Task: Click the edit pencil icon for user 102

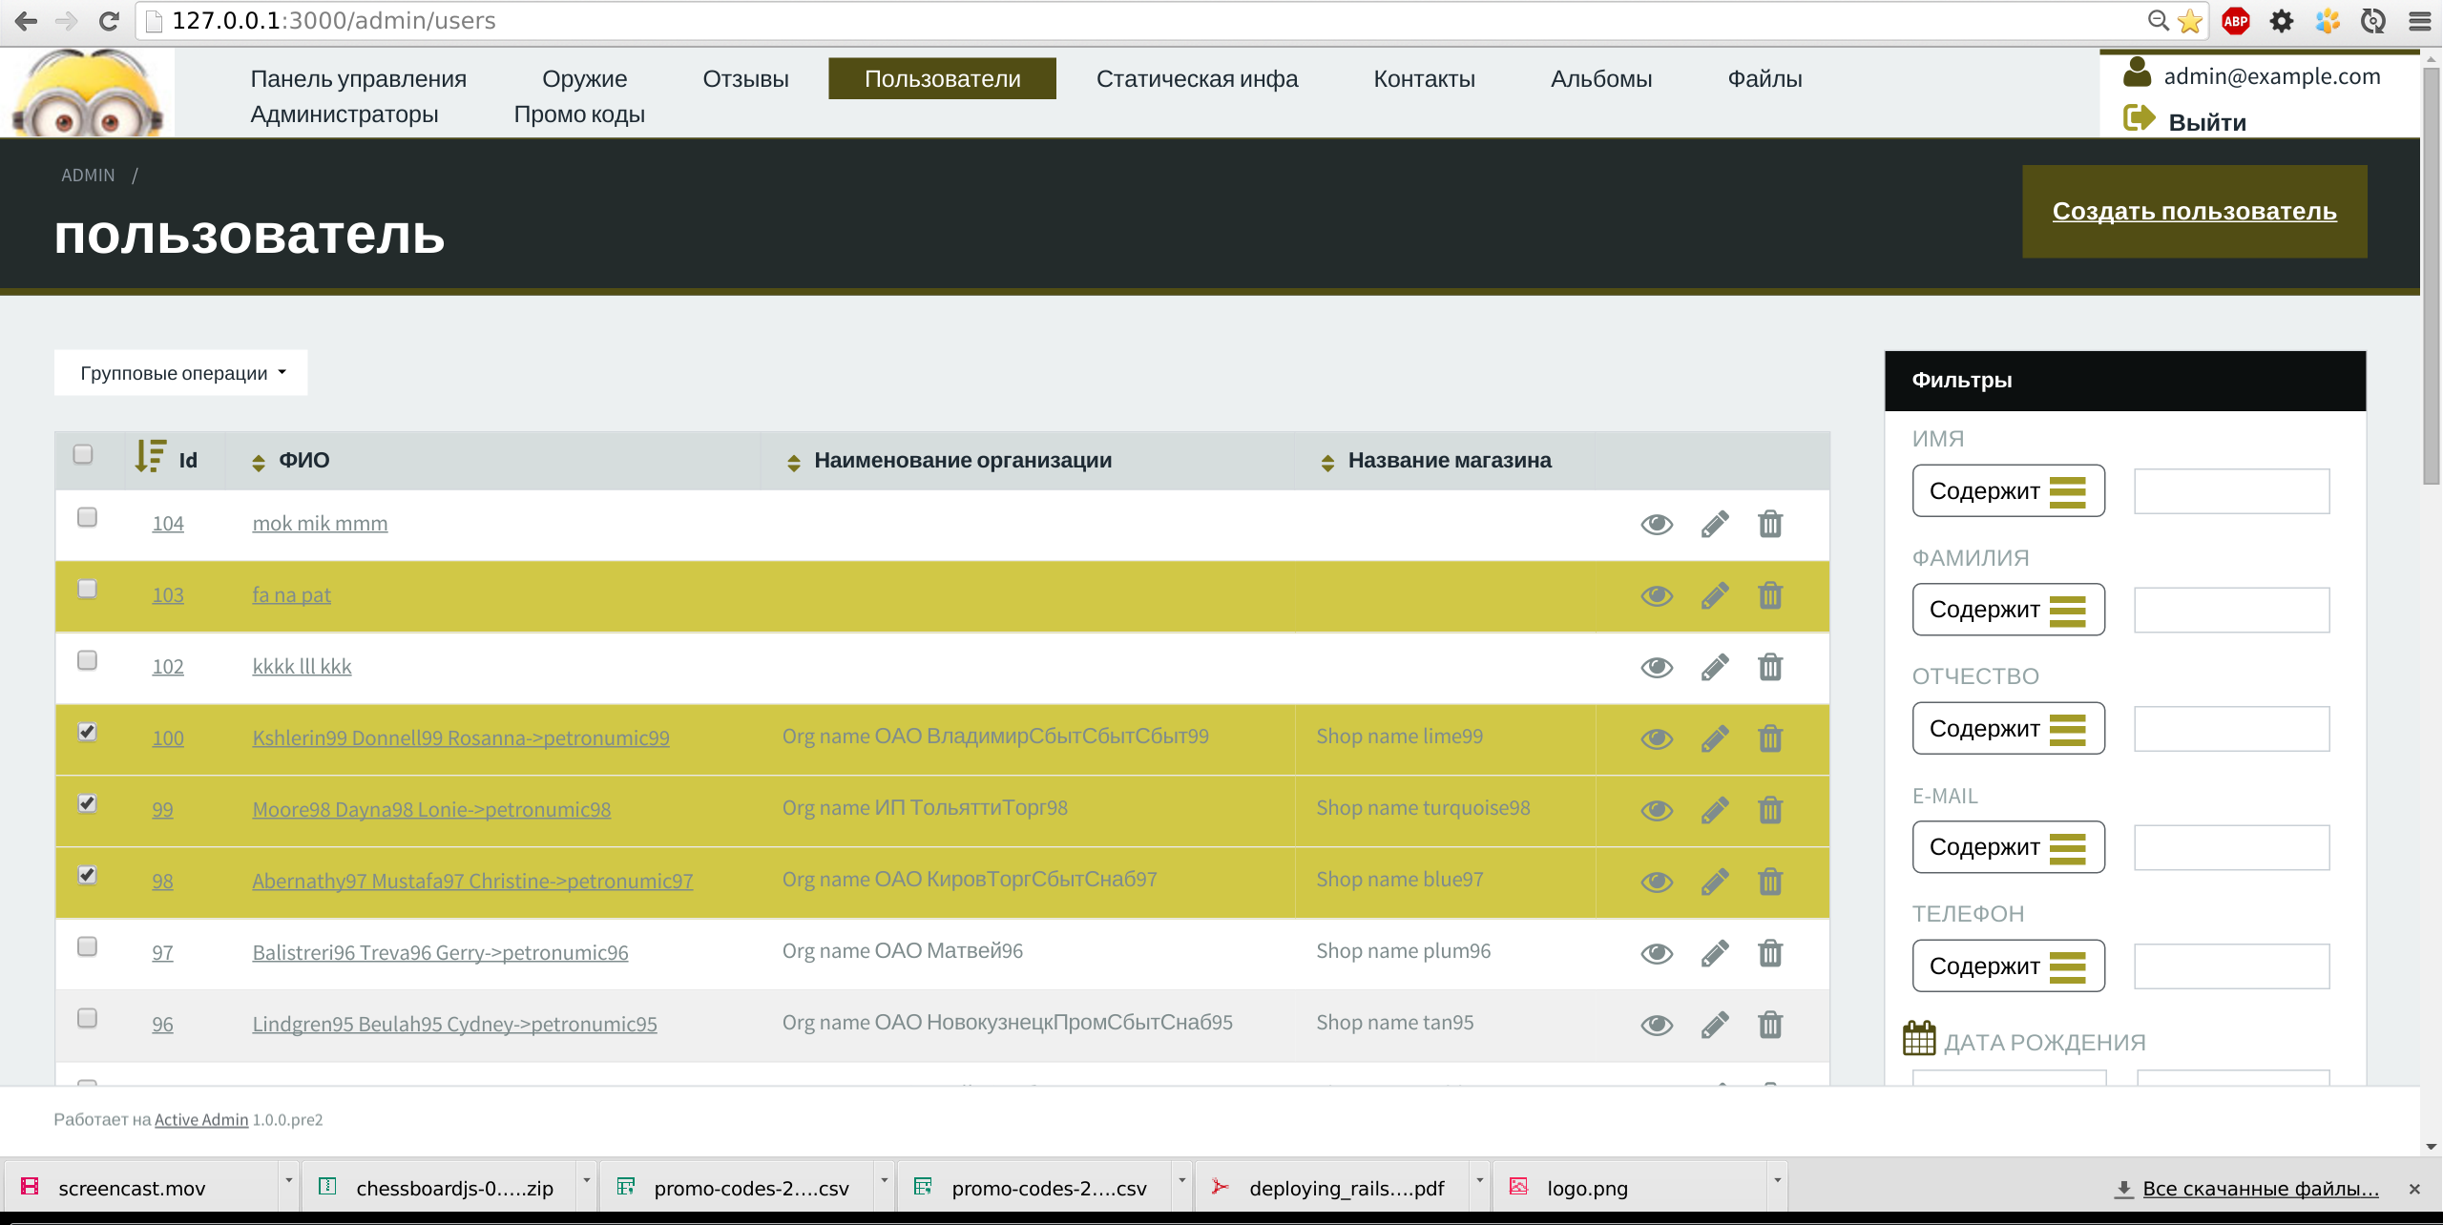Action: point(1715,667)
